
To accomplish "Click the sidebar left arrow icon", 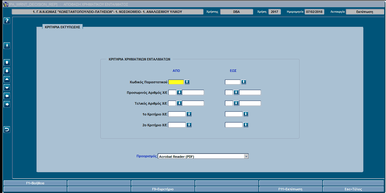I will pos(7,96).
